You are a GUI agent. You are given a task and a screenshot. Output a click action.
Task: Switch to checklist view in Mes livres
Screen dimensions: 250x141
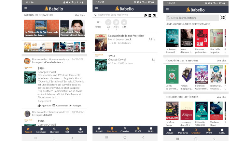[x=146, y=15]
